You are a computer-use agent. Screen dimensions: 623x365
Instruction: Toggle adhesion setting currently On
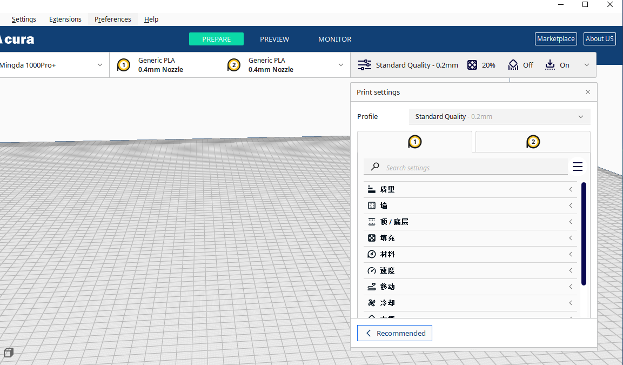point(557,64)
